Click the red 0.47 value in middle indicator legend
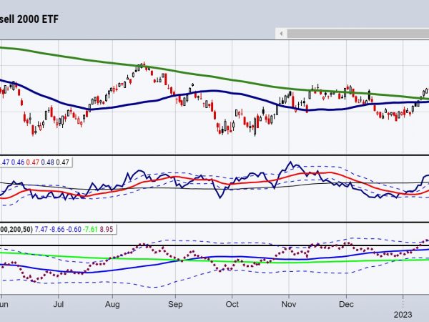 click(x=33, y=162)
